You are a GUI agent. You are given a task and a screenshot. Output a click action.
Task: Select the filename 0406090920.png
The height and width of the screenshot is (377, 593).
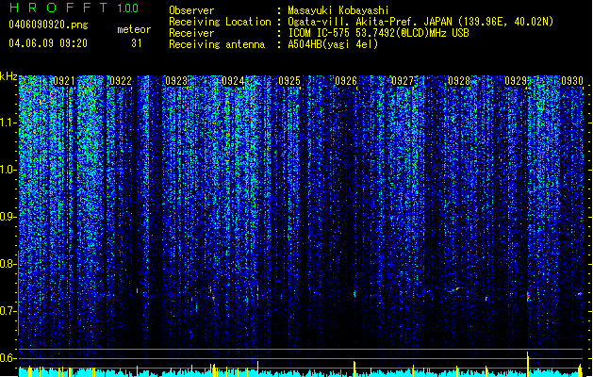point(48,25)
